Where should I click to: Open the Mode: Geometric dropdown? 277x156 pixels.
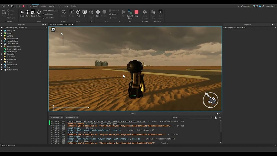click(53, 10)
